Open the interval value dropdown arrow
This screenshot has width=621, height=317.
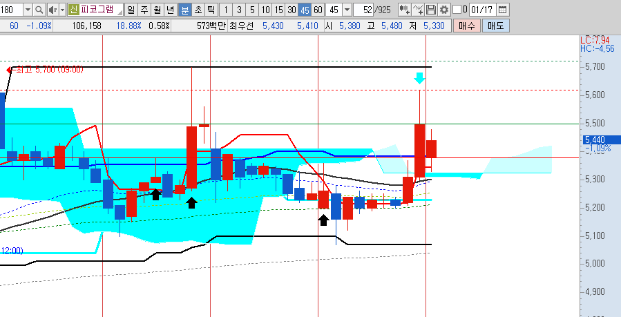coord(347,9)
